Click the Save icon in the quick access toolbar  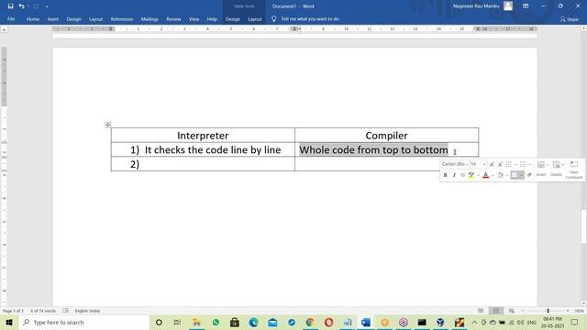click(x=10, y=6)
